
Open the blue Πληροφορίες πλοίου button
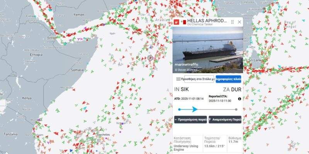(228, 79)
